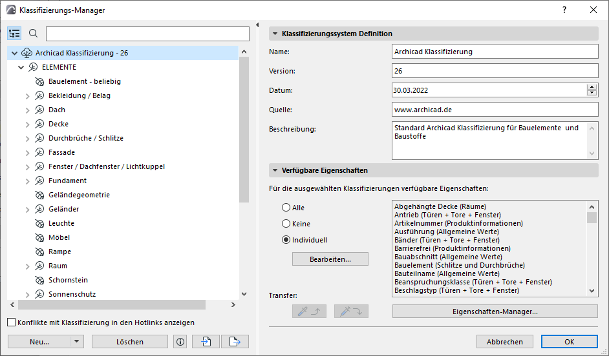Click the pick up properties eyedropper
Screen dimensions: 609x356
click(x=309, y=311)
